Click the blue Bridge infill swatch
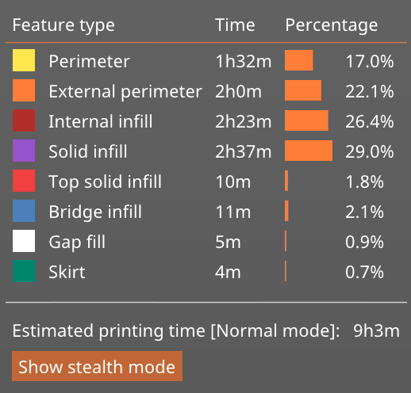 pyautogui.click(x=24, y=211)
